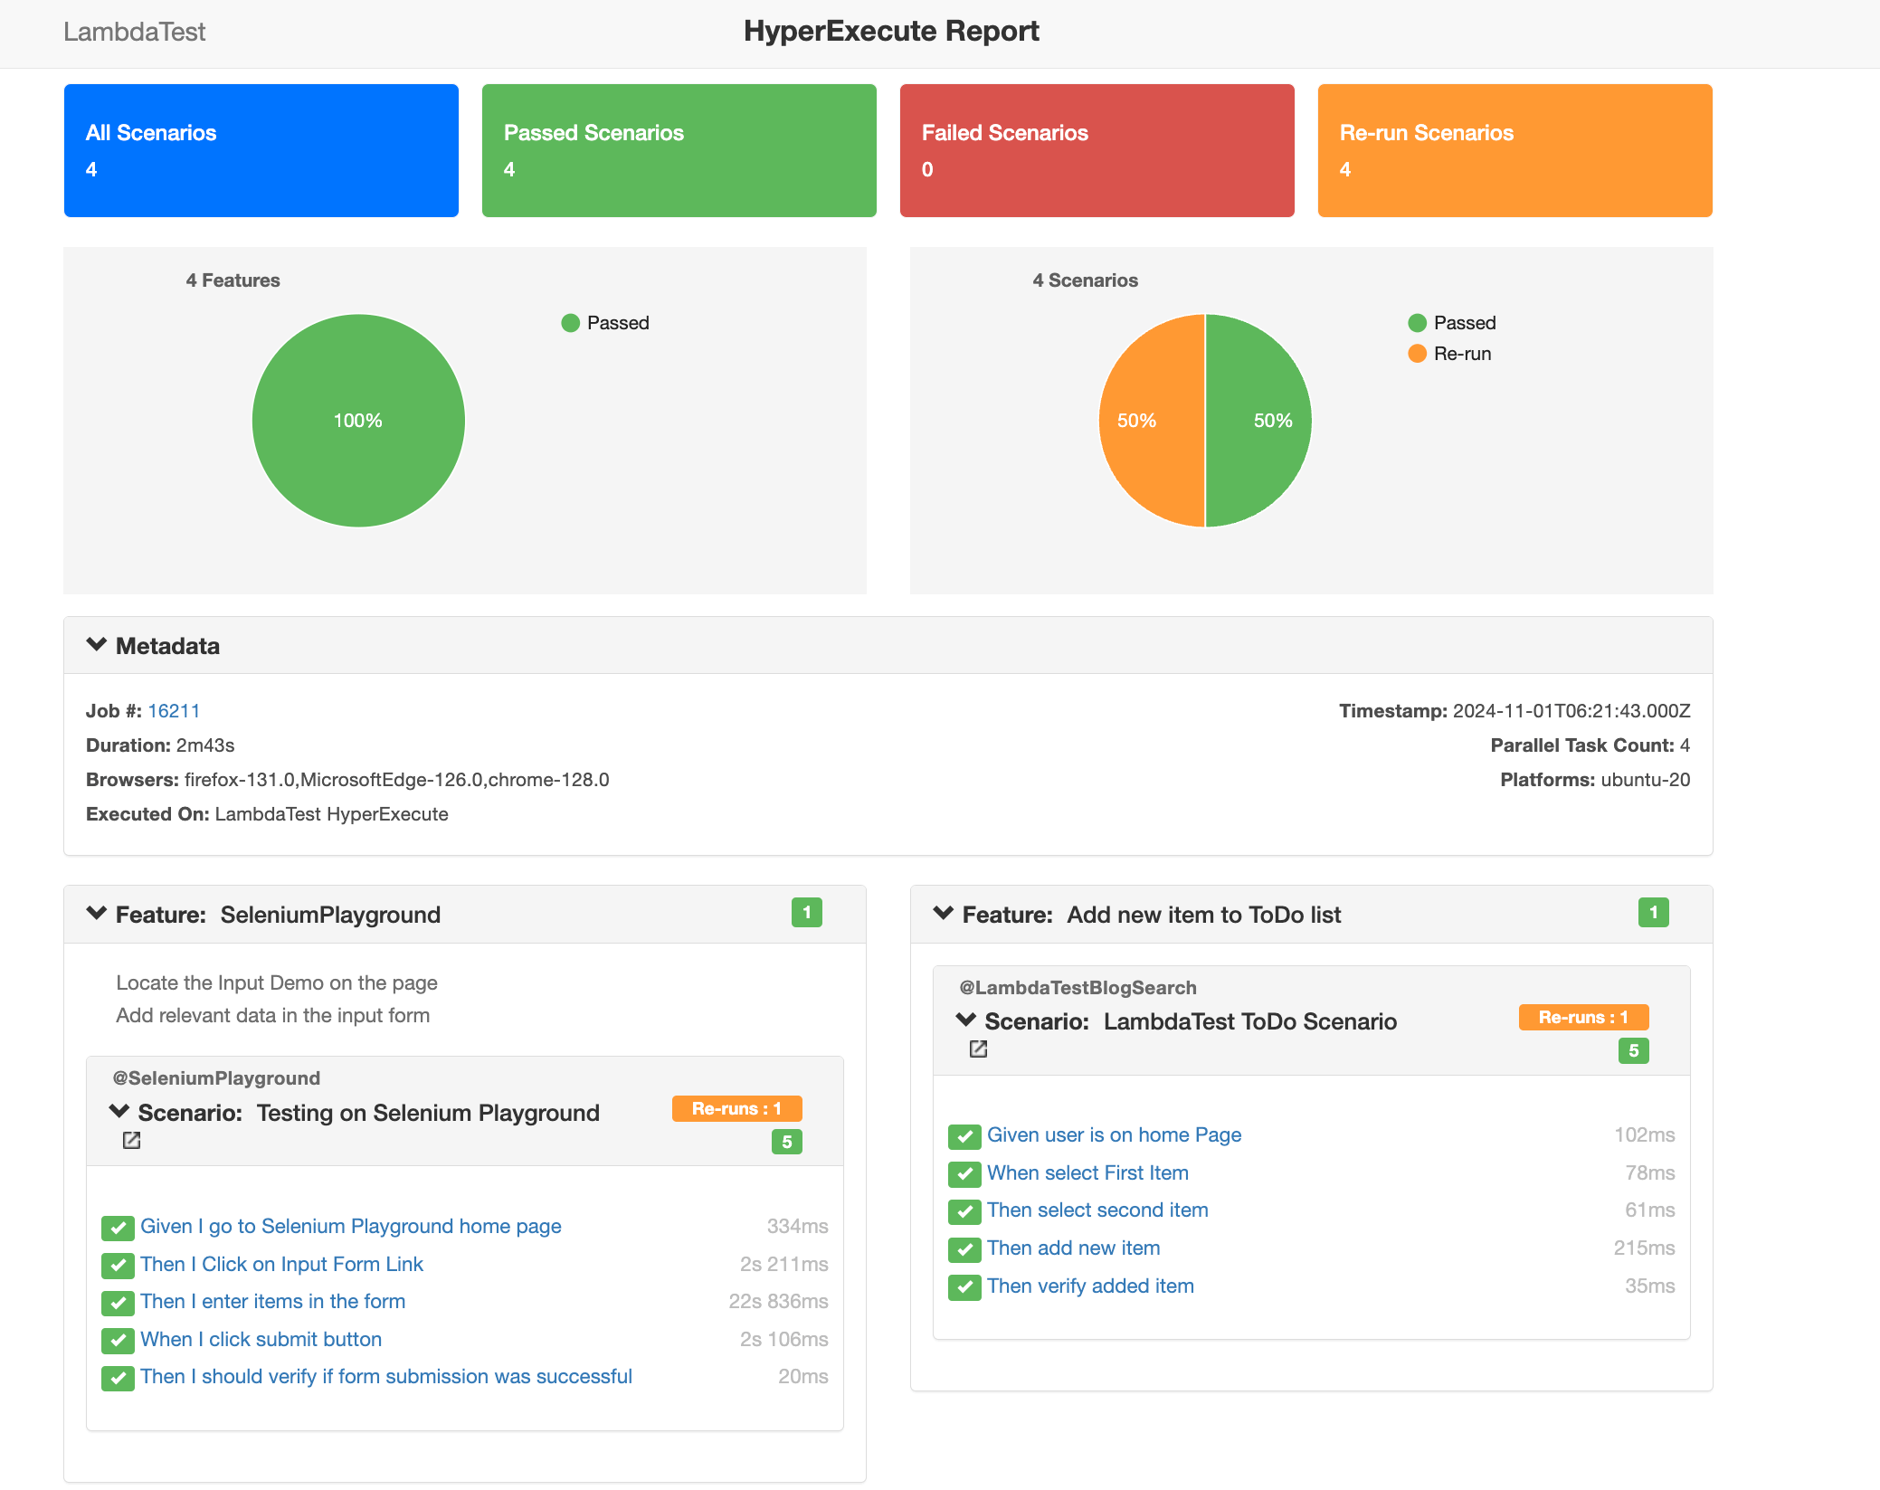The height and width of the screenshot is (1490, 1880).
Task: Click green '1' badge on SeleniumPlayground feature
Action: point(806,913)
